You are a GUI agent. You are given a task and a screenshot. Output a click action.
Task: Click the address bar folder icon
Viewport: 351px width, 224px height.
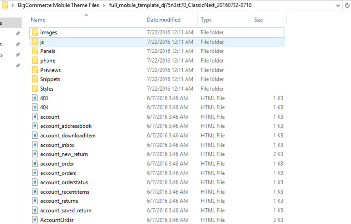[x=5, y=5]
